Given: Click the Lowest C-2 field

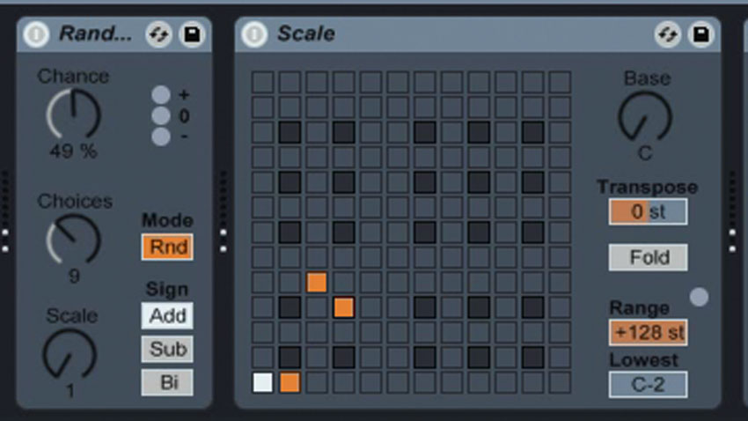Looking at the screenshot, I should (649, 384).
